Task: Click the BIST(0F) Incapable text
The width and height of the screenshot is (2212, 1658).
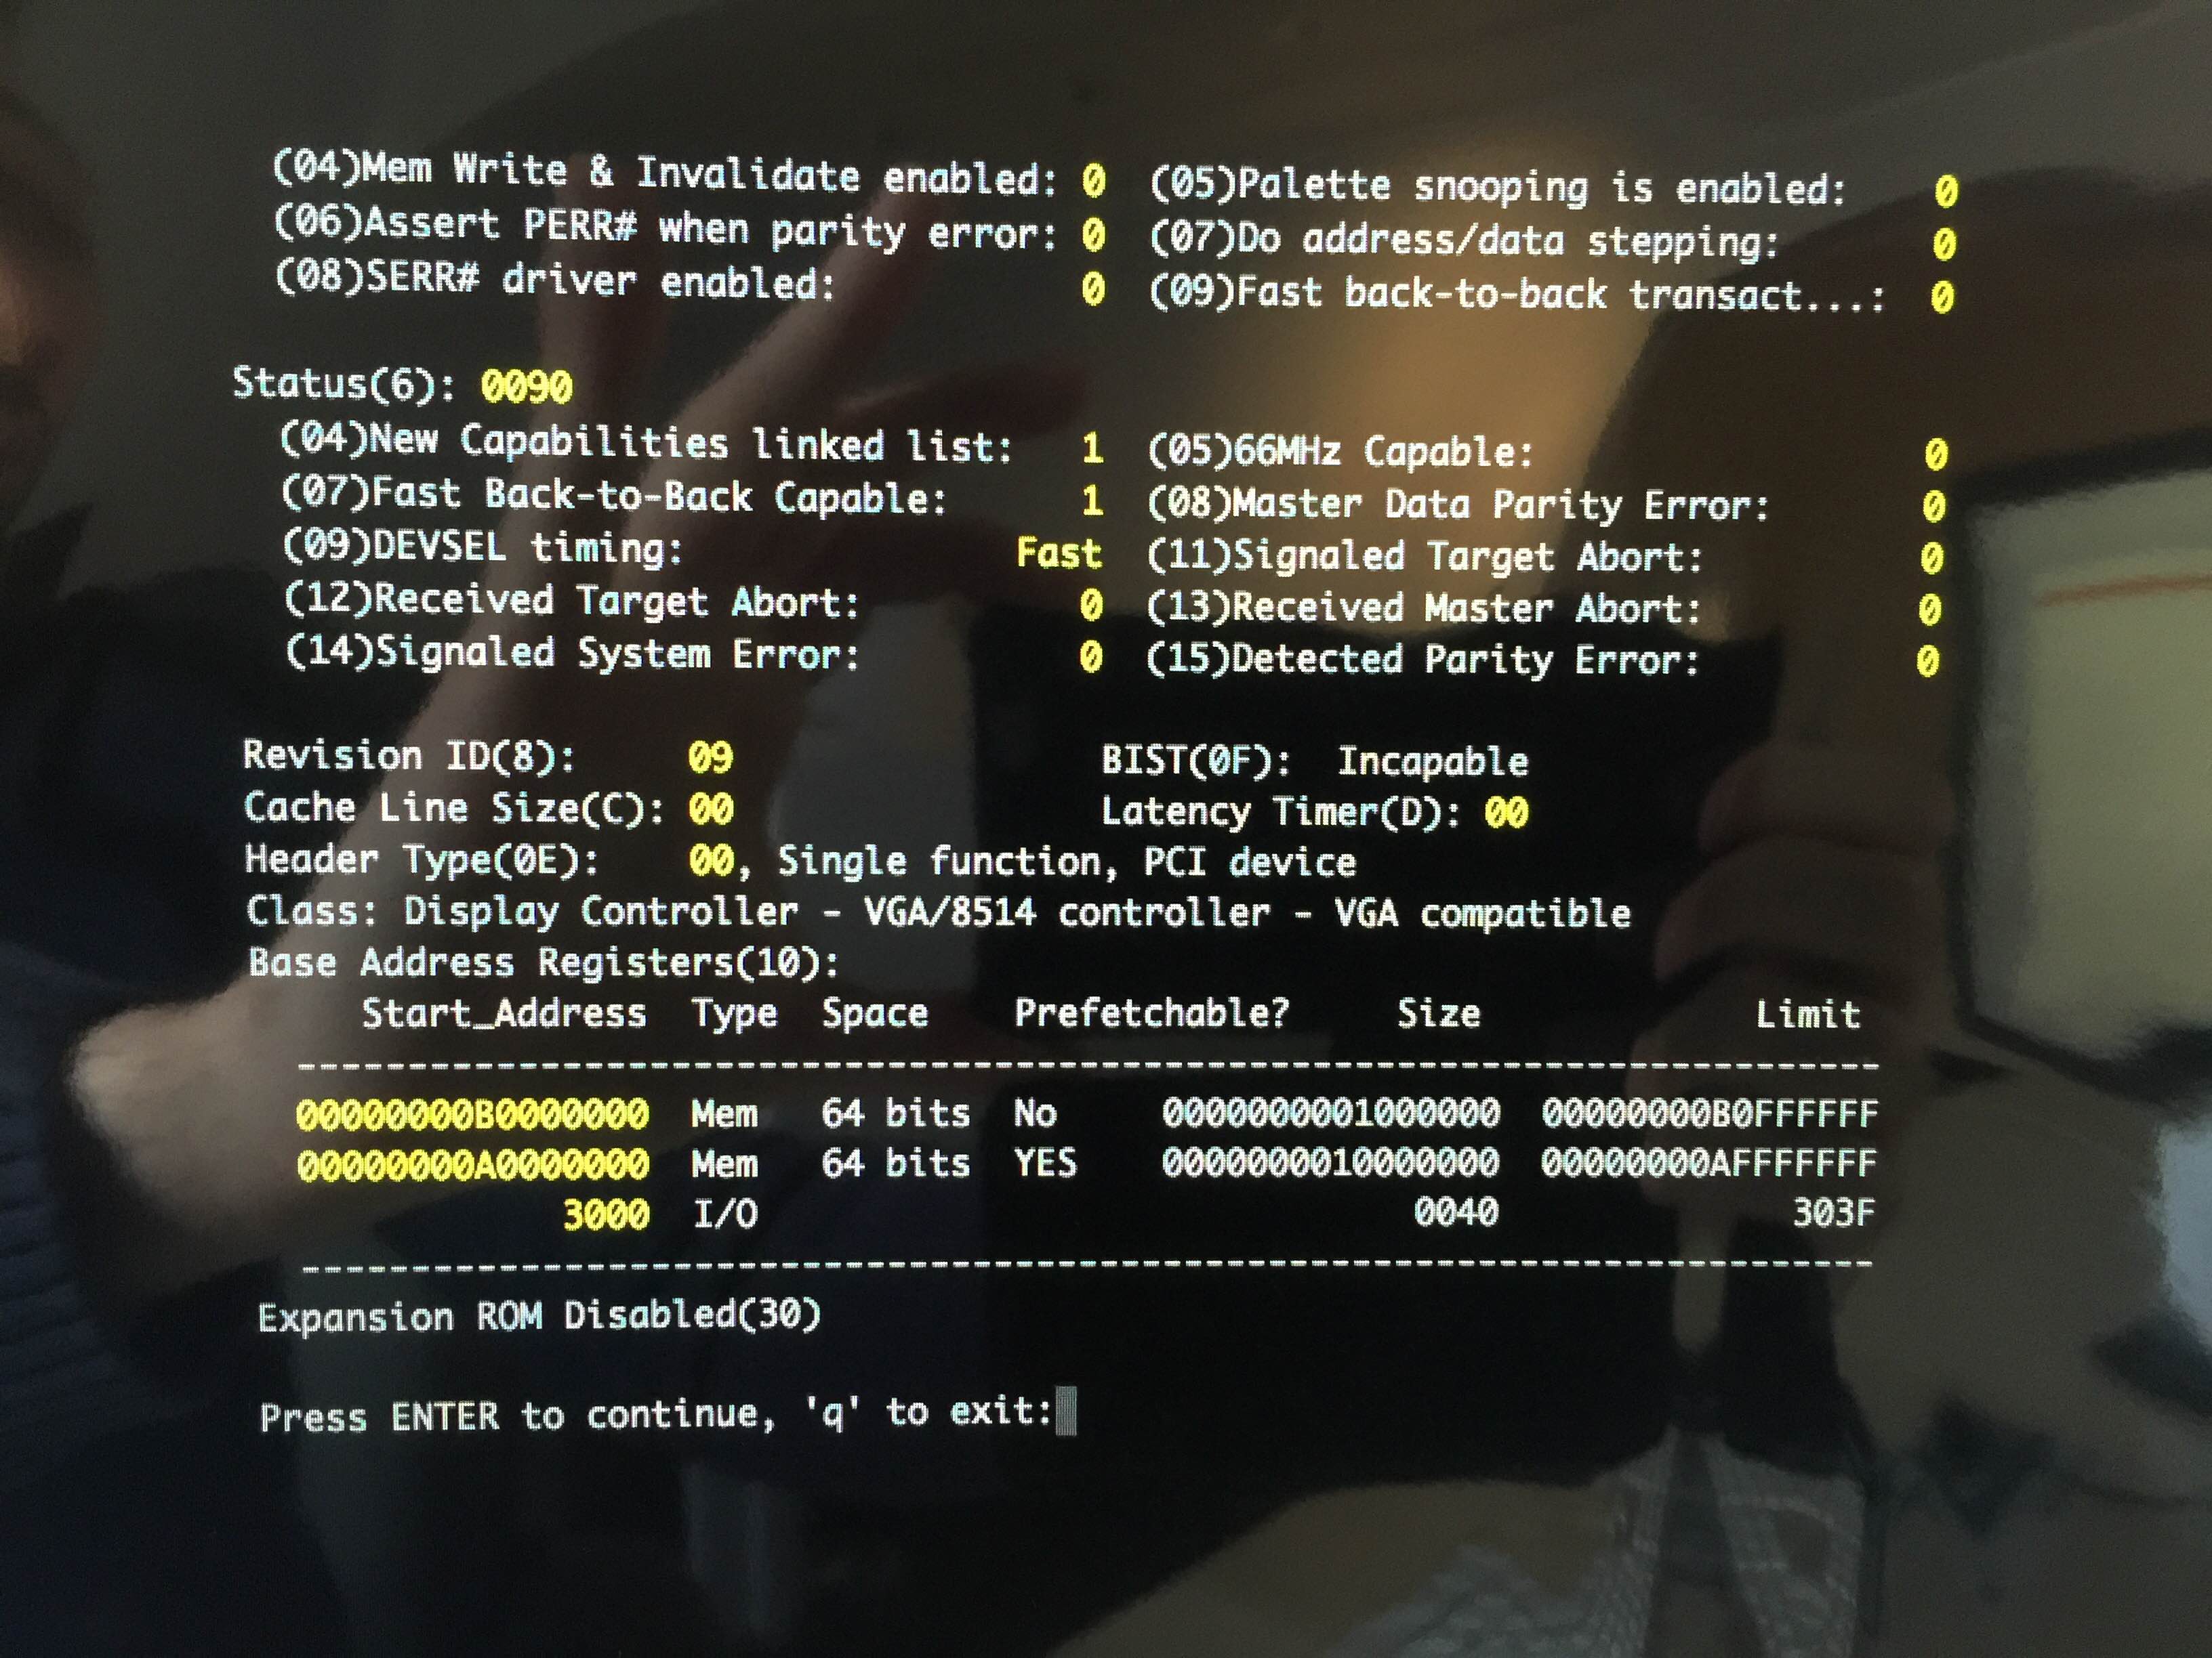Action: pyautogui.click(x=1314, y=761)
